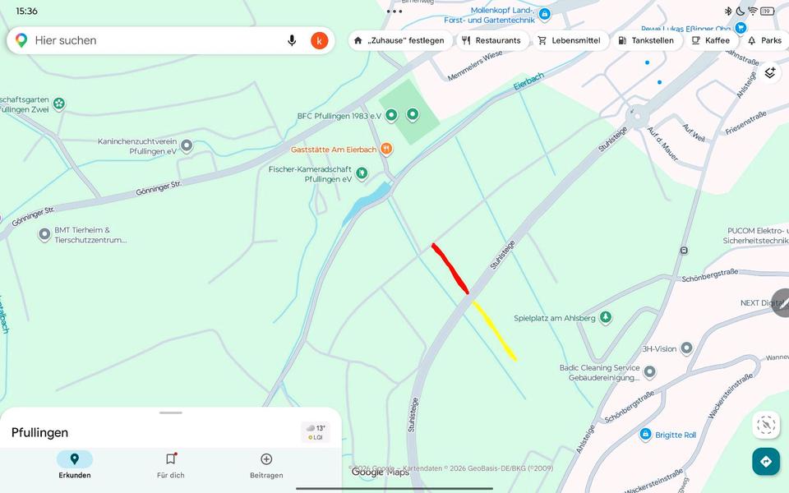Screen dimensions: 789x493
Task: Select the Gaststätte Am Eierbach restaurant pin
Action: point(386,149)
